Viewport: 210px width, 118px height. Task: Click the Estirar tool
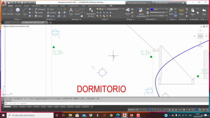coord(39,16)
